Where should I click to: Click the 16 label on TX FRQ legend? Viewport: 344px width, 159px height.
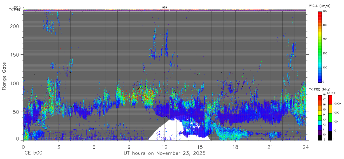[x=324, y=105]
